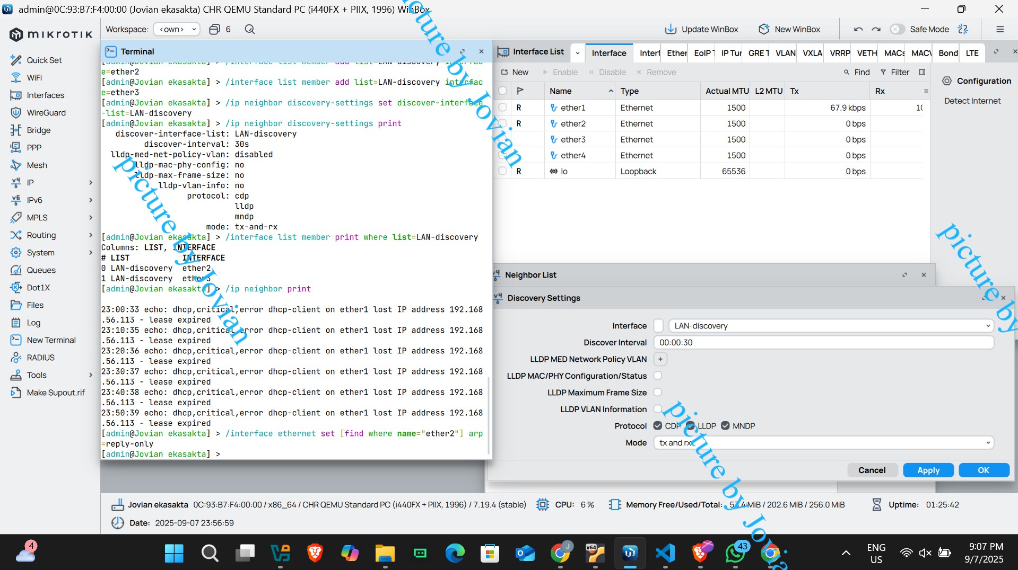
Task: Click Detect Internet link
Action: 972,101
